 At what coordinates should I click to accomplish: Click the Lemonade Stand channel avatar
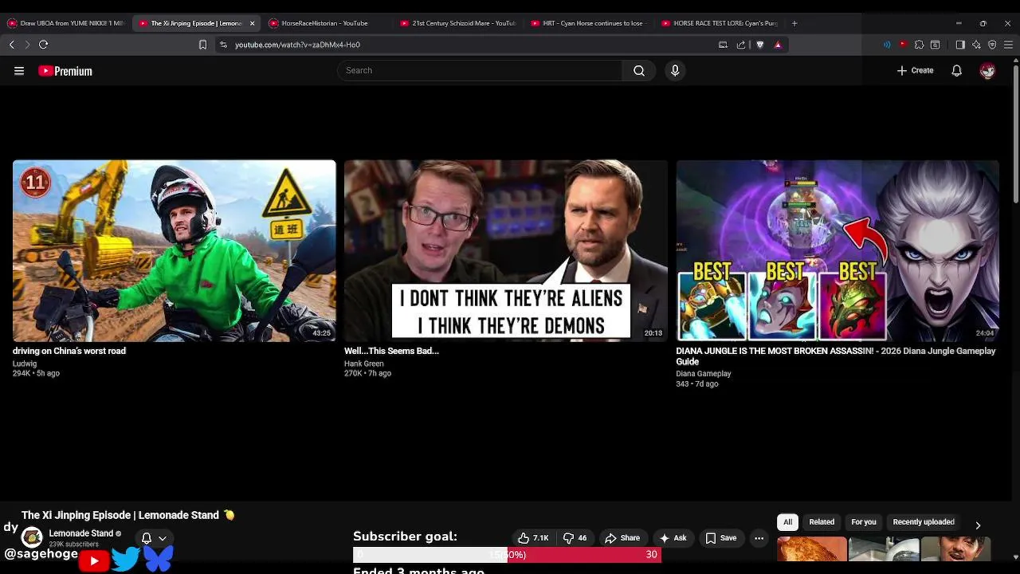pos(32,537)
